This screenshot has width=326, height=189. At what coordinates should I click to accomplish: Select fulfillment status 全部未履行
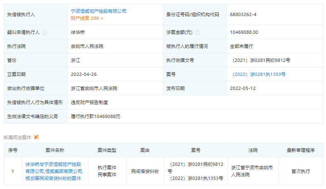(x=241, y=46)
